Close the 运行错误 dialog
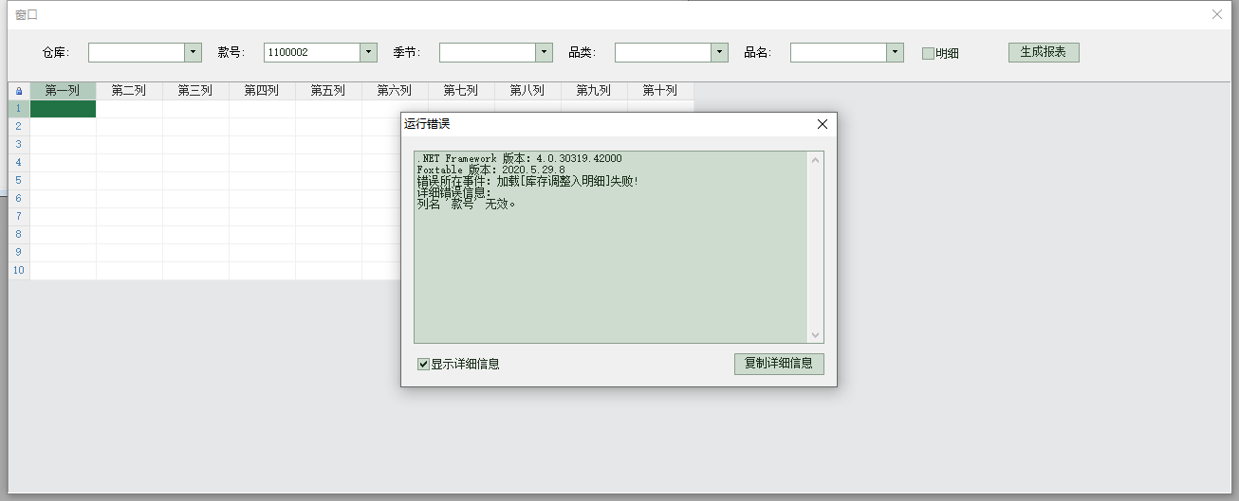This screenshot has height=501, width=1239. click(x=823, y=124)
